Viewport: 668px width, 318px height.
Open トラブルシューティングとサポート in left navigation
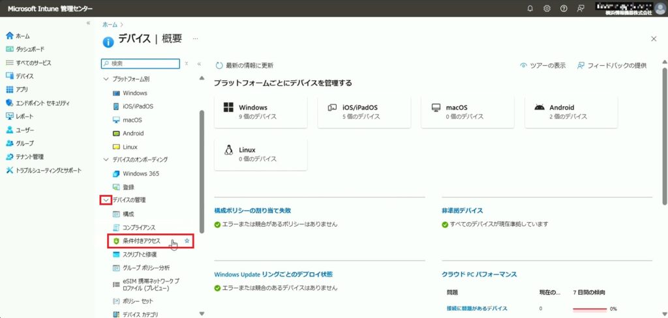[44, 170]
